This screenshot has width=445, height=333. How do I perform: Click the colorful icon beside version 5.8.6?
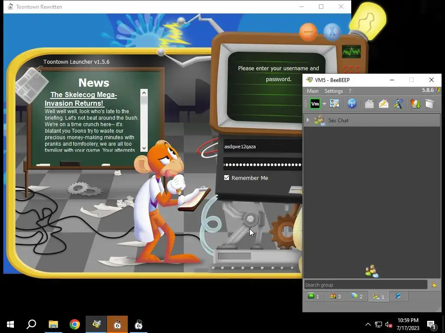pyautogui.click(x=438, y=90)
